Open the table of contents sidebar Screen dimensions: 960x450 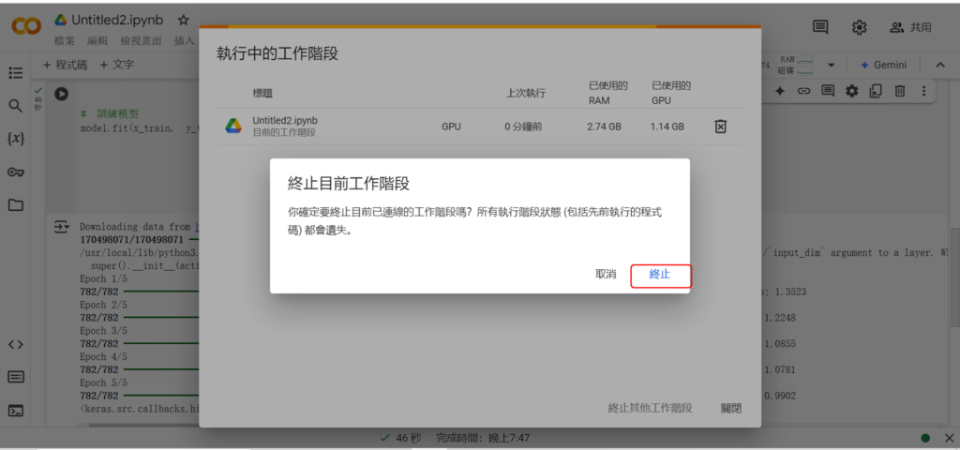click(x=15, y=73)
